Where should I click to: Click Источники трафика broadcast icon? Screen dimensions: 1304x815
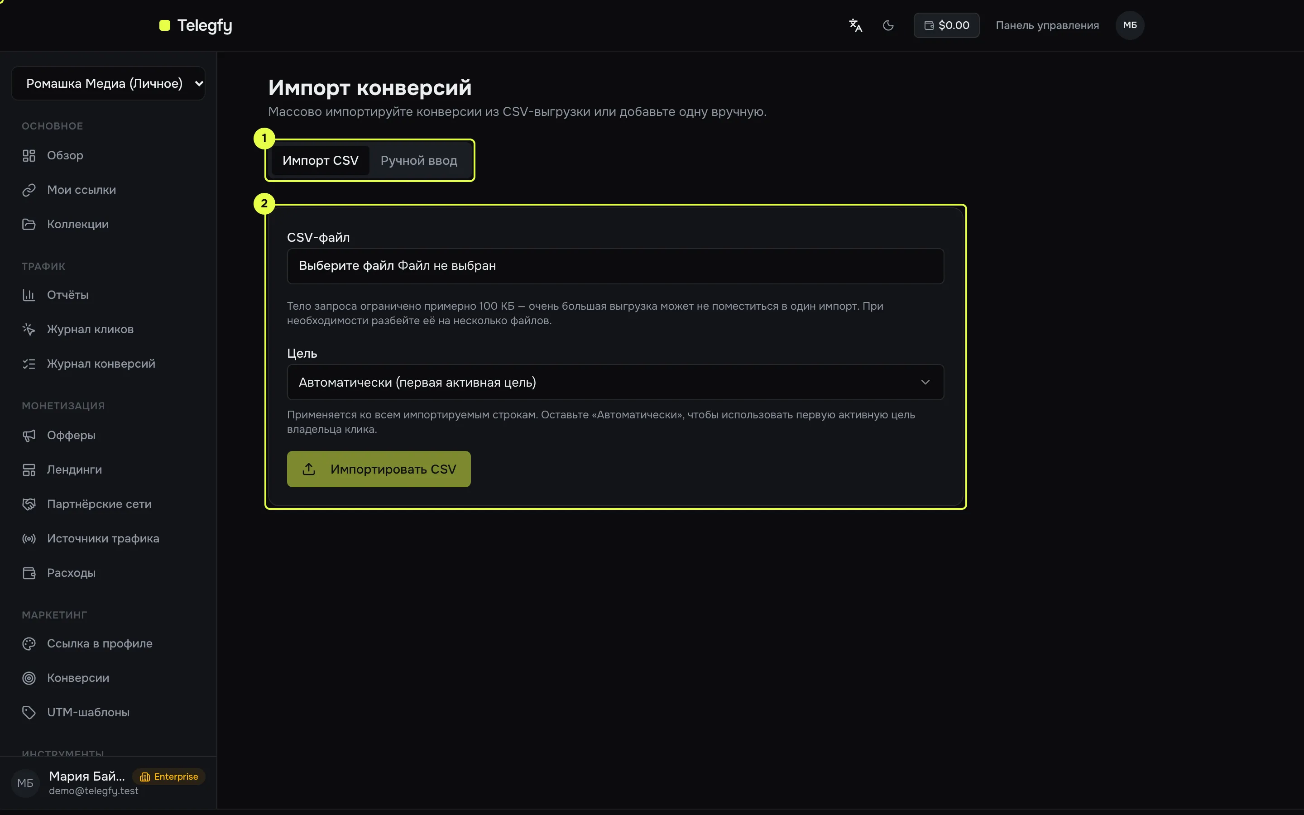click(29, 539)
